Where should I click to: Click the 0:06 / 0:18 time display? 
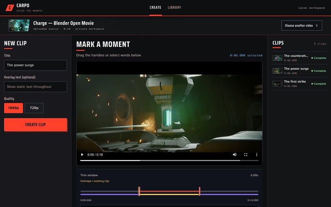tap(95, 154)
